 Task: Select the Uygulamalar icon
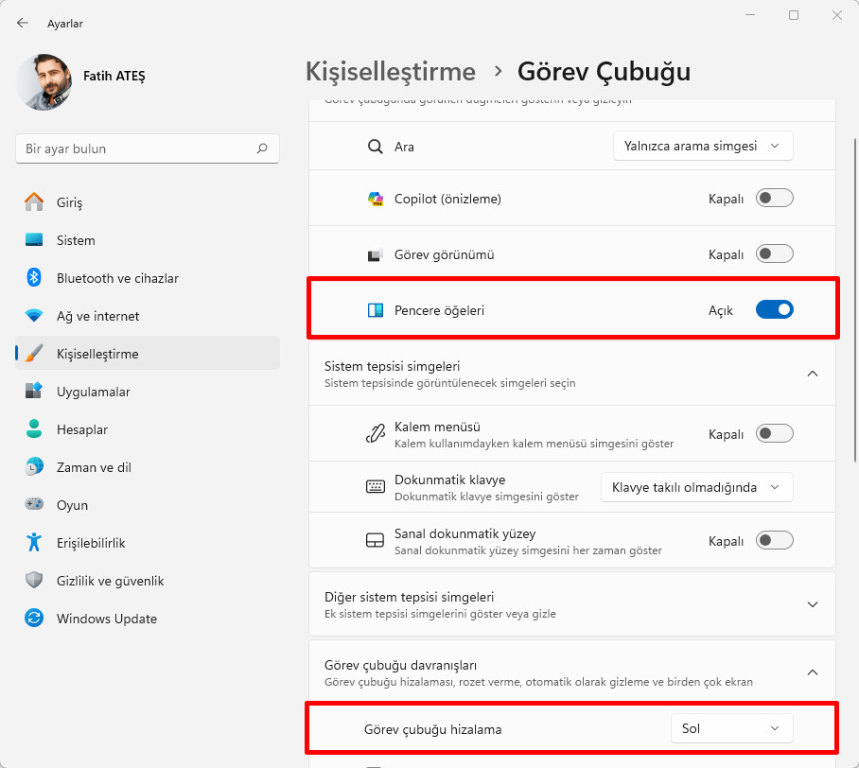[x=35, y=392]
